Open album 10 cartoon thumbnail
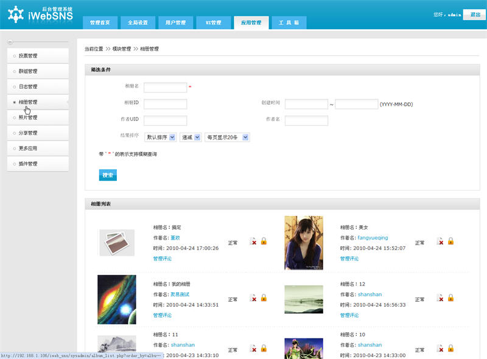The image size is (487, 359). tap(304, 349)
